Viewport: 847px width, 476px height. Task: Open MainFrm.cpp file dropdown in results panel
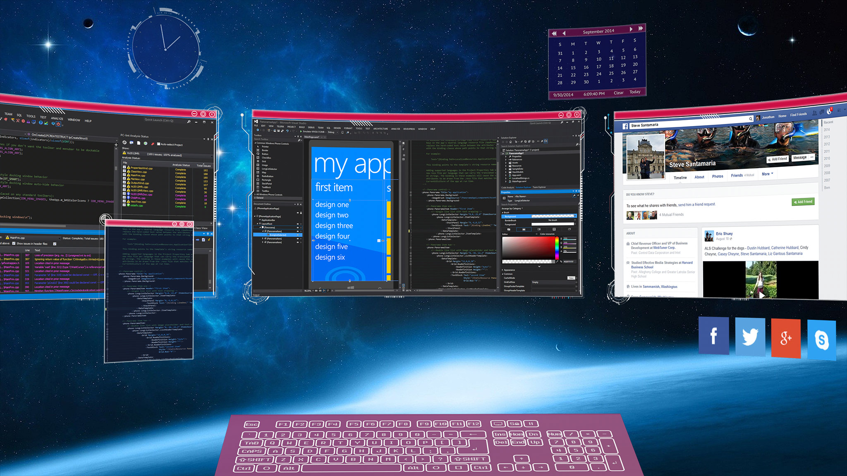pyautogui.click(x=33, y=238)
